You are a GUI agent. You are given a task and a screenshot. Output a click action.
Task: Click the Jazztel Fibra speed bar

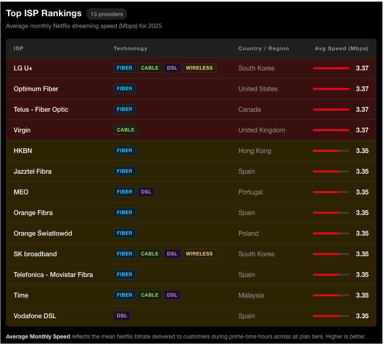tap(331, 172)
